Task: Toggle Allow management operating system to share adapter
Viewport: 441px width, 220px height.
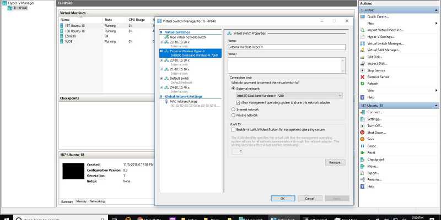Action: point(238,103)
